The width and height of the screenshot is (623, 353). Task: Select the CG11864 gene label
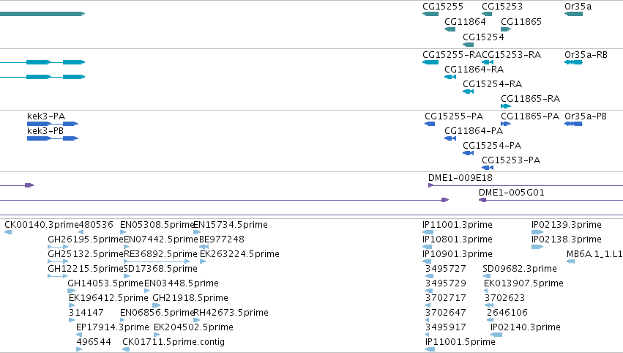coord(465,22)
